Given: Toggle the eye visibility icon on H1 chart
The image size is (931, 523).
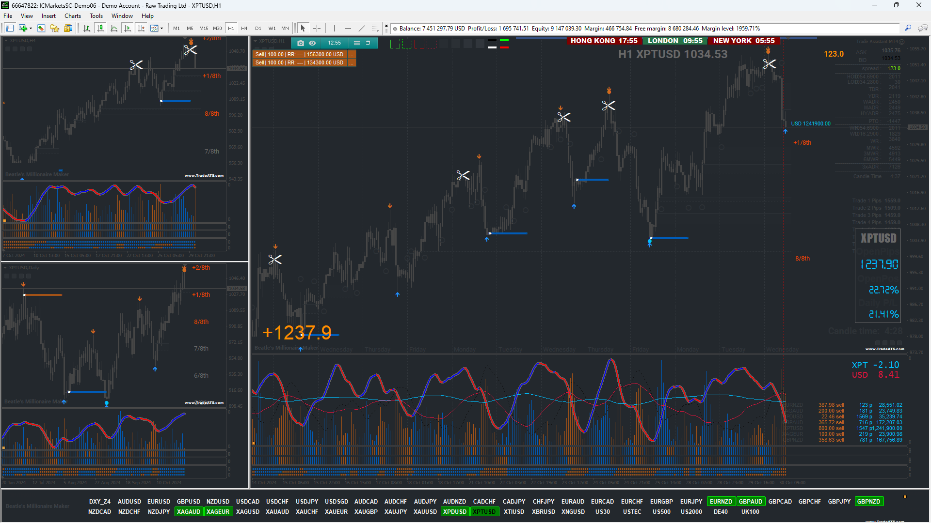Looking at the screenshot, I should point(312,43).
